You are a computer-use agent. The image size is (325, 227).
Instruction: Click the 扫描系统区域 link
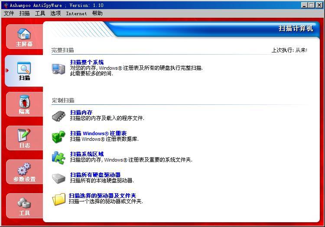(x=87, y=154)
